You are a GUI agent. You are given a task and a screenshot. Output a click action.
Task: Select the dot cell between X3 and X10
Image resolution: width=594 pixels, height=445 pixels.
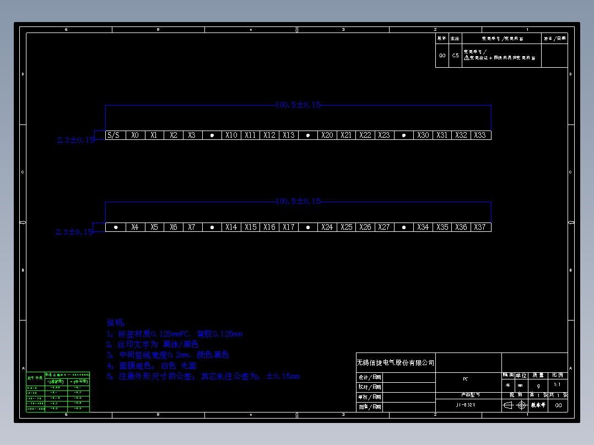tap(212, 135)
